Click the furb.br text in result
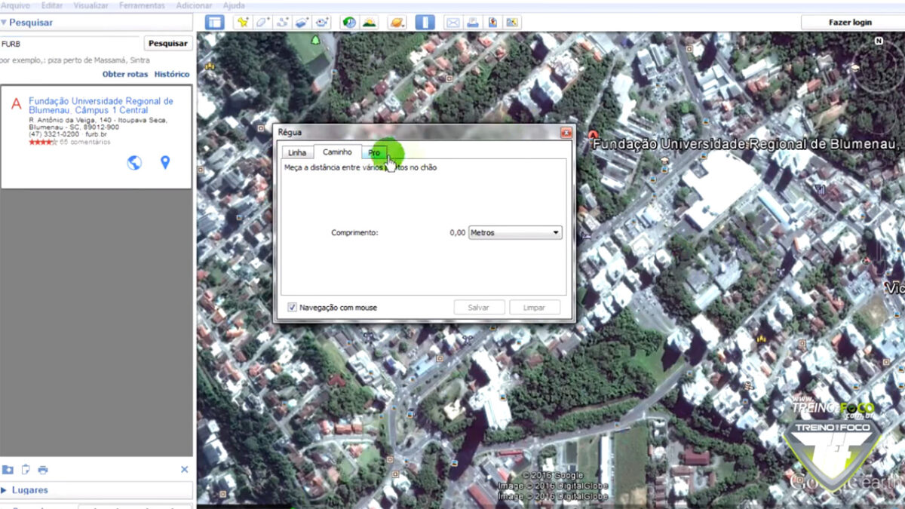 pos(97,134)
